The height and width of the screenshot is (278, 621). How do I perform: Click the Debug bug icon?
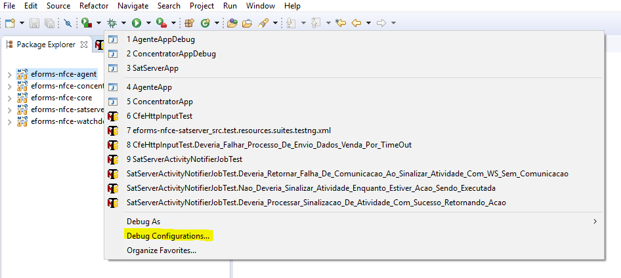[x=112, y=23]
